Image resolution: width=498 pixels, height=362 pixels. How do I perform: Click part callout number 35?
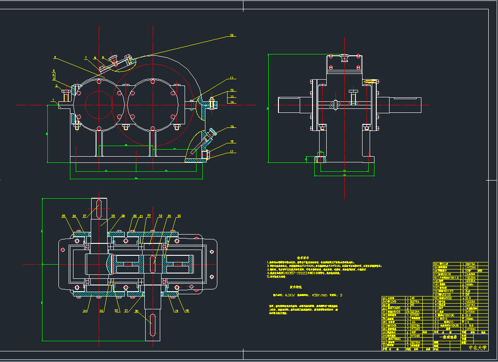point(178,216)
